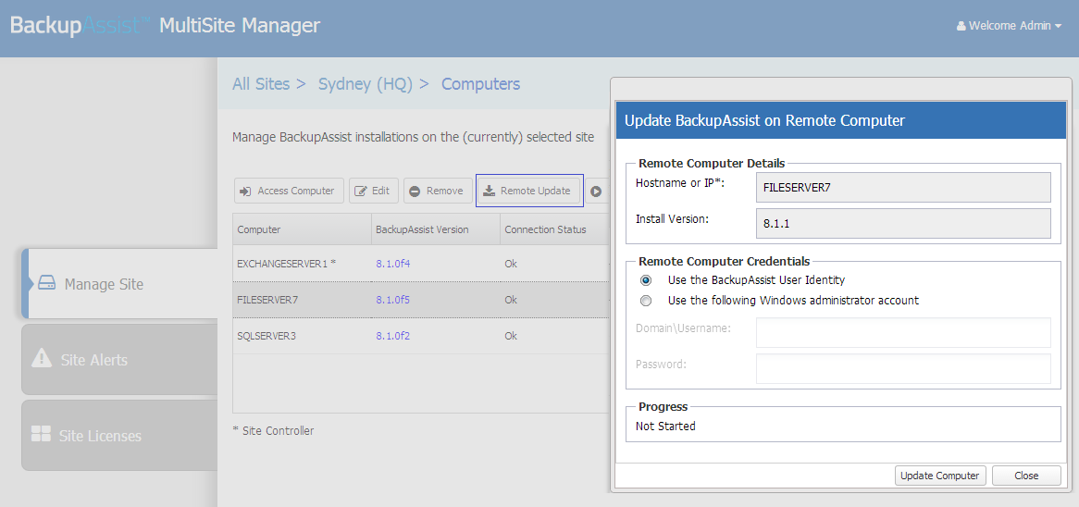Image resolution: width=1079 pixels, height=507 pixels.
Task: Click the play icon button beside Remote Update
Action: 597,192
